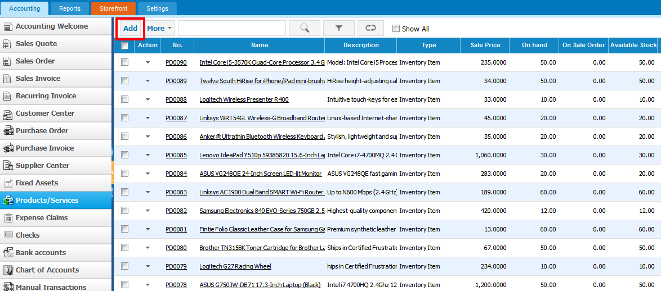Switch to the Accounting tab

tap(24, 8)
